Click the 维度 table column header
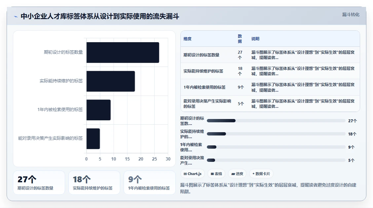The image size is (373, 208). [187, 39]
